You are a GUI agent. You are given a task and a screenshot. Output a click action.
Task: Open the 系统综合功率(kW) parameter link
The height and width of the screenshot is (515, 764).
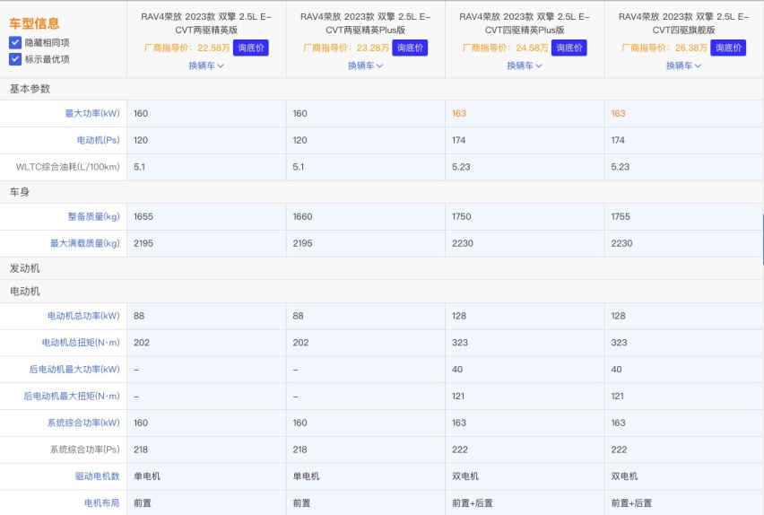click(x=83, y=423)
